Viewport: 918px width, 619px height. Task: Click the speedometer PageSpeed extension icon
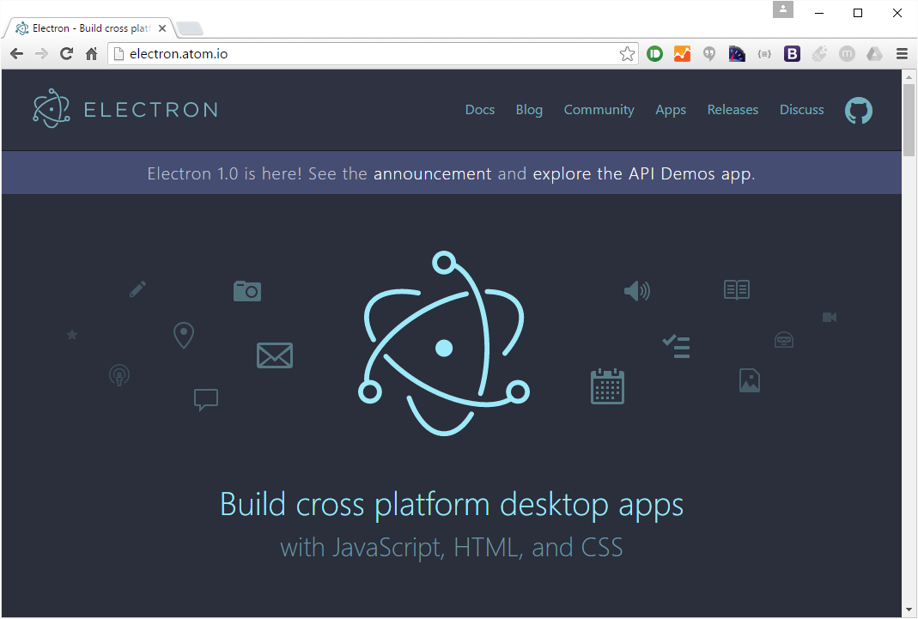[x=737, y=53]
